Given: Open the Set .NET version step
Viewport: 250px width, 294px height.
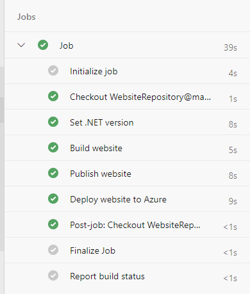Looking at the screenshot, I should click(x=127, y=122).
